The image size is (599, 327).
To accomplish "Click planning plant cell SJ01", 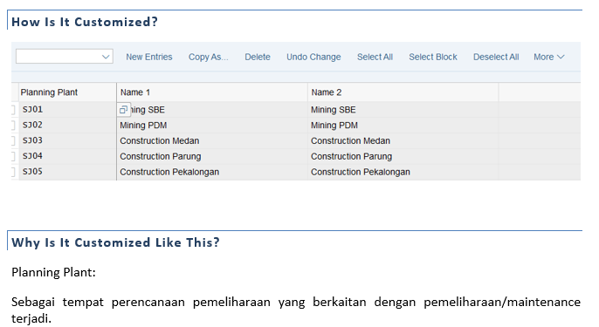I will (67, 110).
